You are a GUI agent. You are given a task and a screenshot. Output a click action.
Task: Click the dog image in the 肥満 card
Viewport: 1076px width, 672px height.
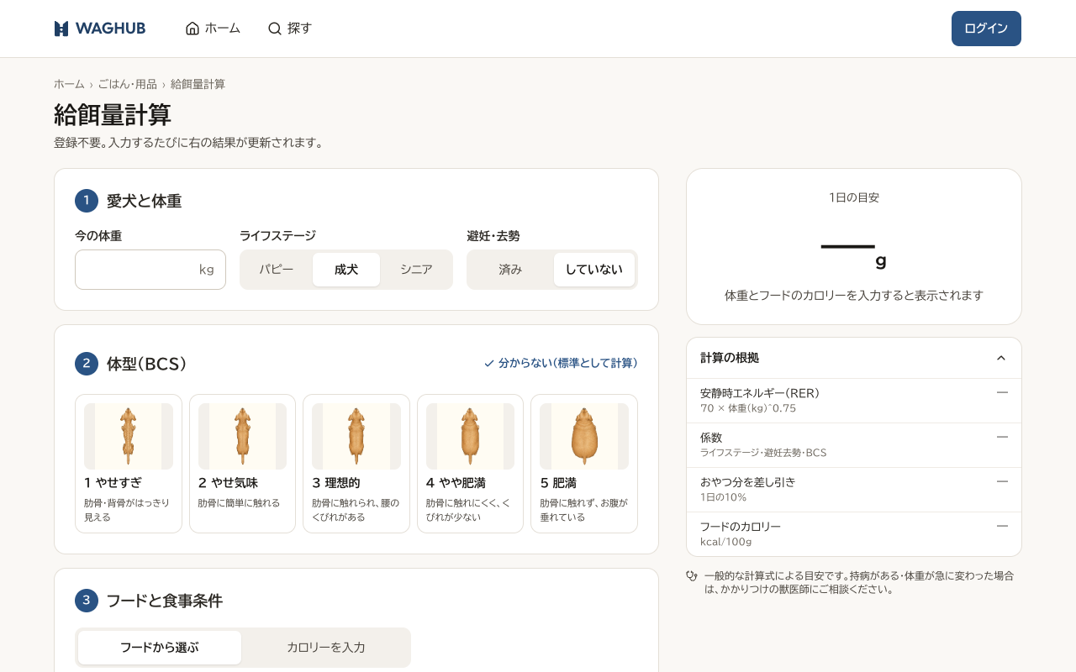(584, 436)
